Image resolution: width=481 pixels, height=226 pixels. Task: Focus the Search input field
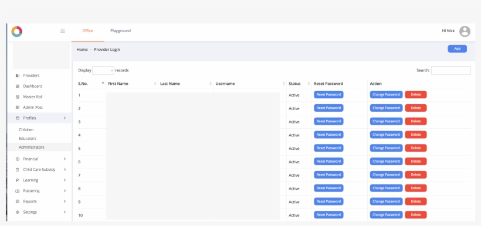point(451,70)
